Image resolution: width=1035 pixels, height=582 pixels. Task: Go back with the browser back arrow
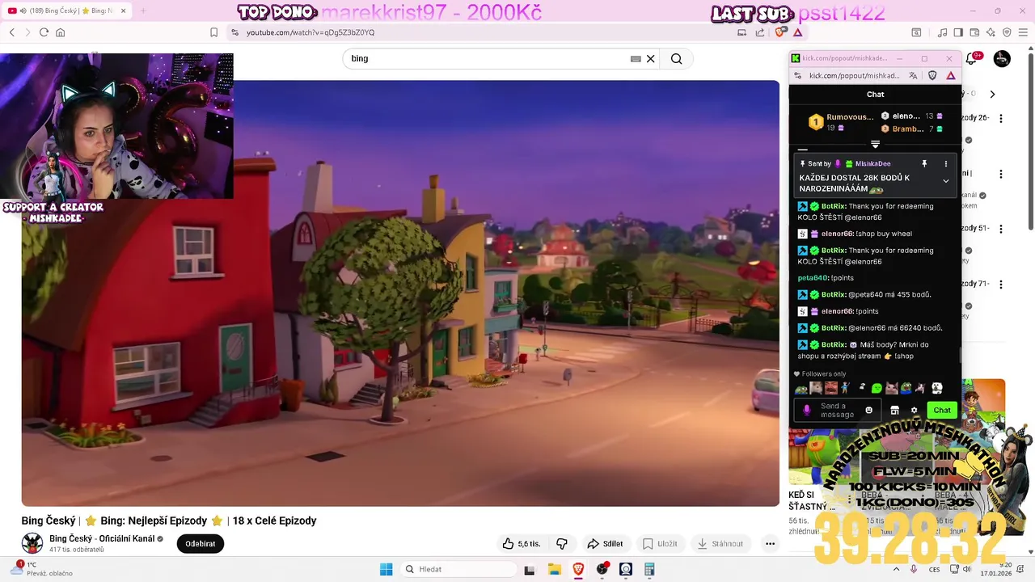[x=12, y=32]
